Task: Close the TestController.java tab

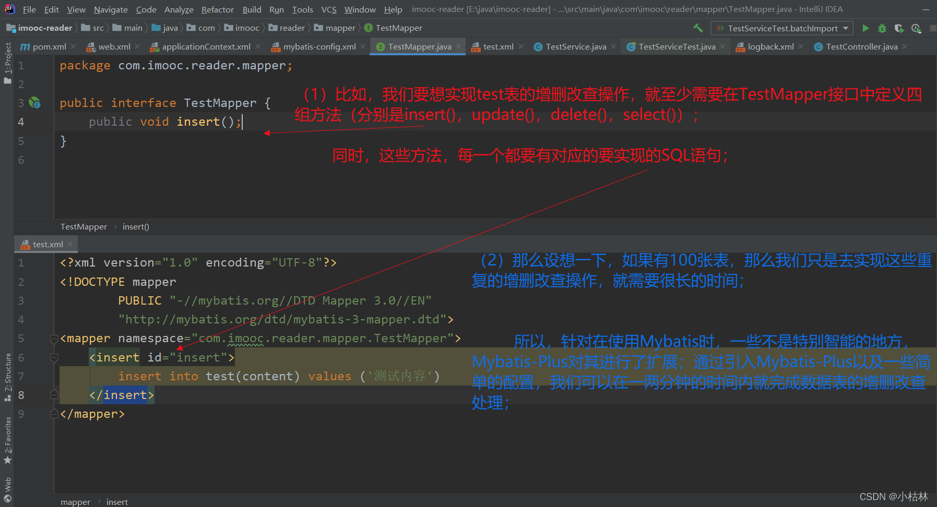Action: 905,46
